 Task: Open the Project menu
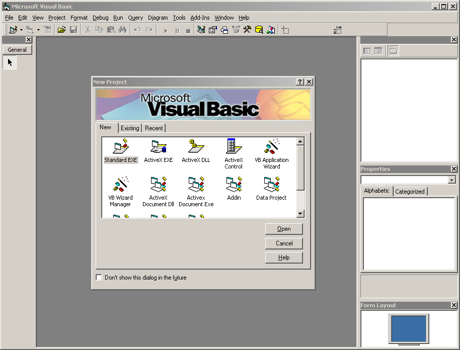click(x=57, y=18)
